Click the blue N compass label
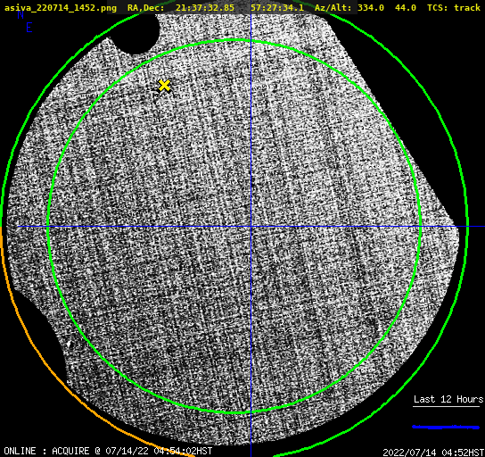The image size is (485, 457). [x=21, y=14]
